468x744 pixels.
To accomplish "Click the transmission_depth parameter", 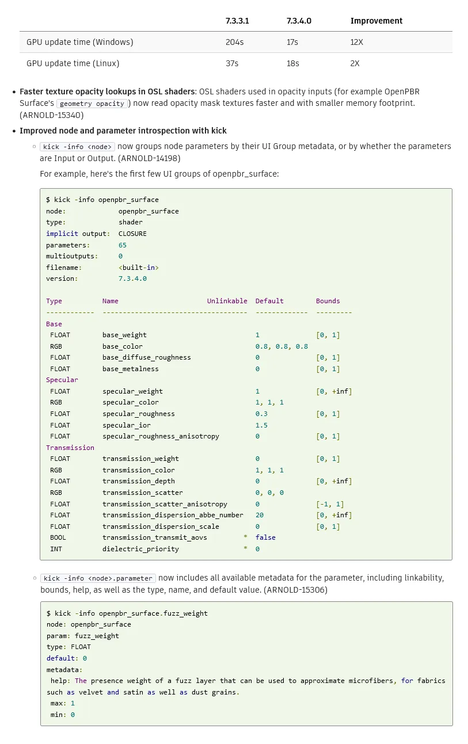I will (139, 481).
